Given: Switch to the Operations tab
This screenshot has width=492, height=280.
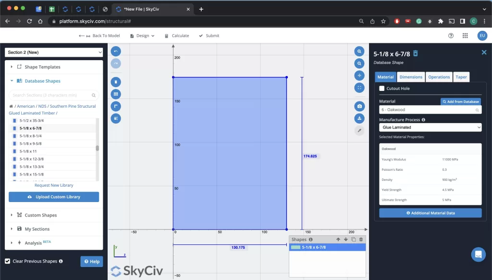Looking at the screenshot, I should point(439,77).
